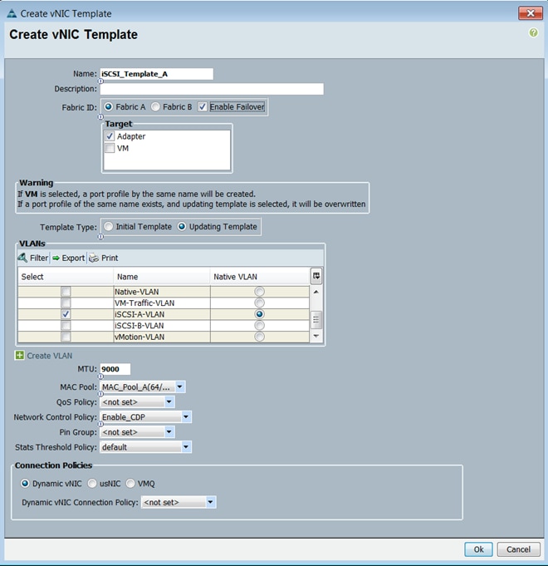This screenshot has height=566, width=548.
Task: Click the green Create VLAN plus icon
Action: click(19, 355)
